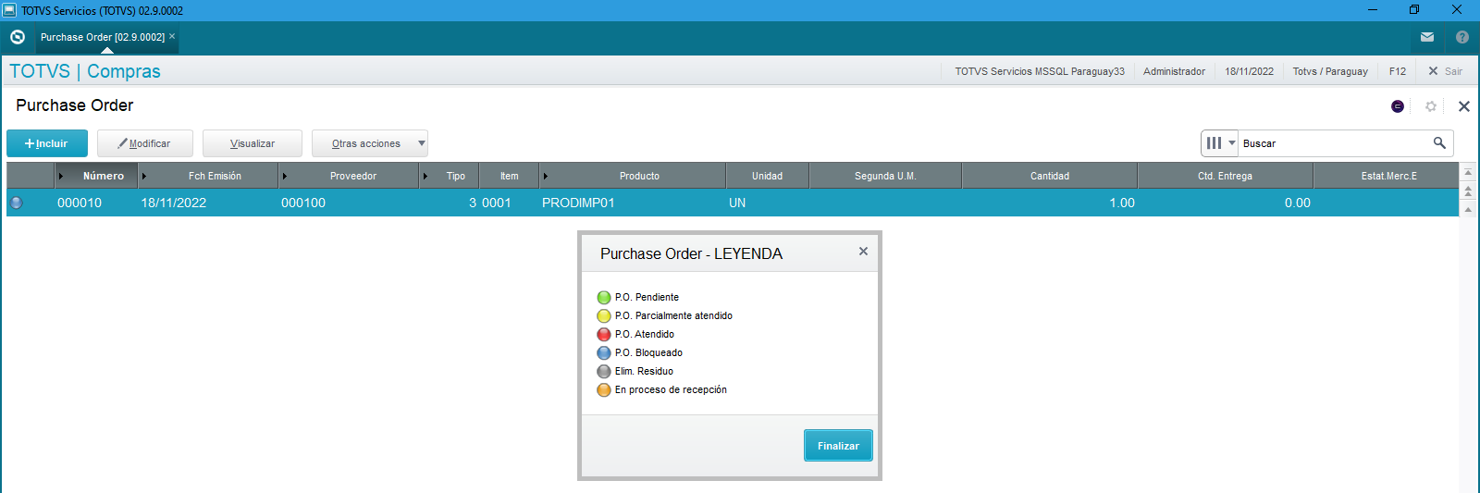Click the 18/11/2022 date in the header bar
1480x493 pixels.
[x=1249, y=71]
